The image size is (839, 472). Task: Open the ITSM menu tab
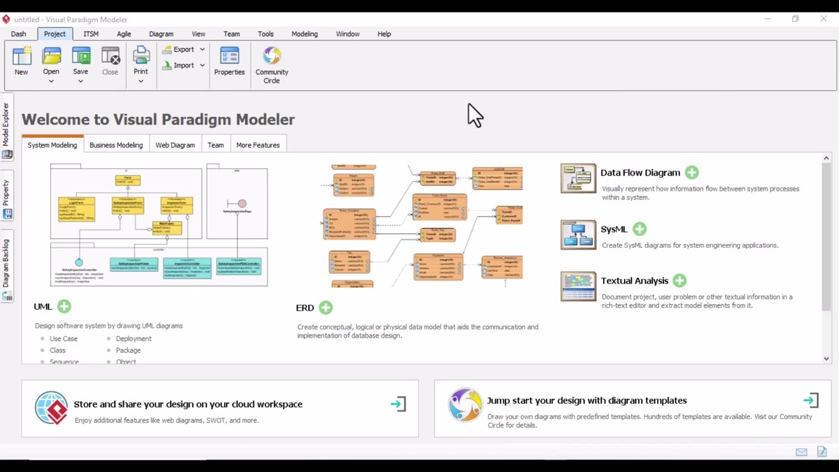[91, 34]
